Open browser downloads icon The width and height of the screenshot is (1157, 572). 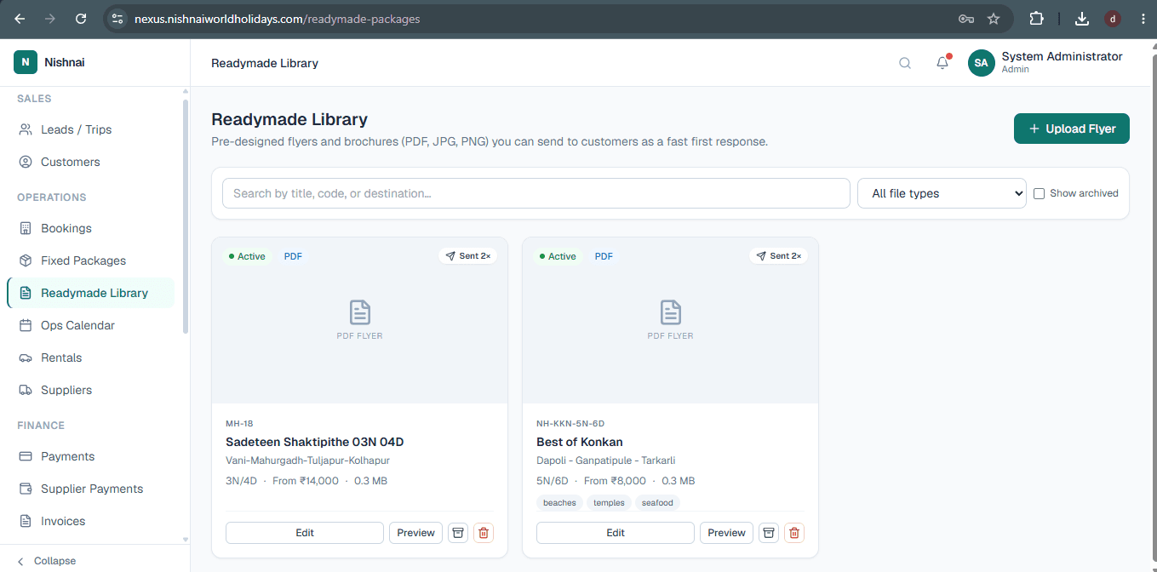[x=1082, y=19]
